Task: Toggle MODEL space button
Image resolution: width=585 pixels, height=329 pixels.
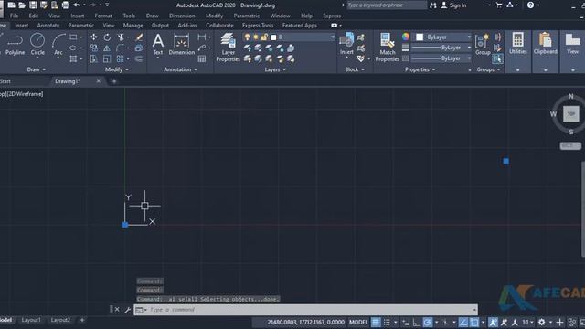Action: 358,323
